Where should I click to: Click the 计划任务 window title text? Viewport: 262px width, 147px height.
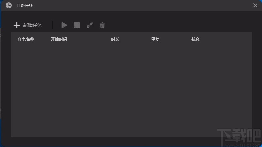tap(24, 6)
